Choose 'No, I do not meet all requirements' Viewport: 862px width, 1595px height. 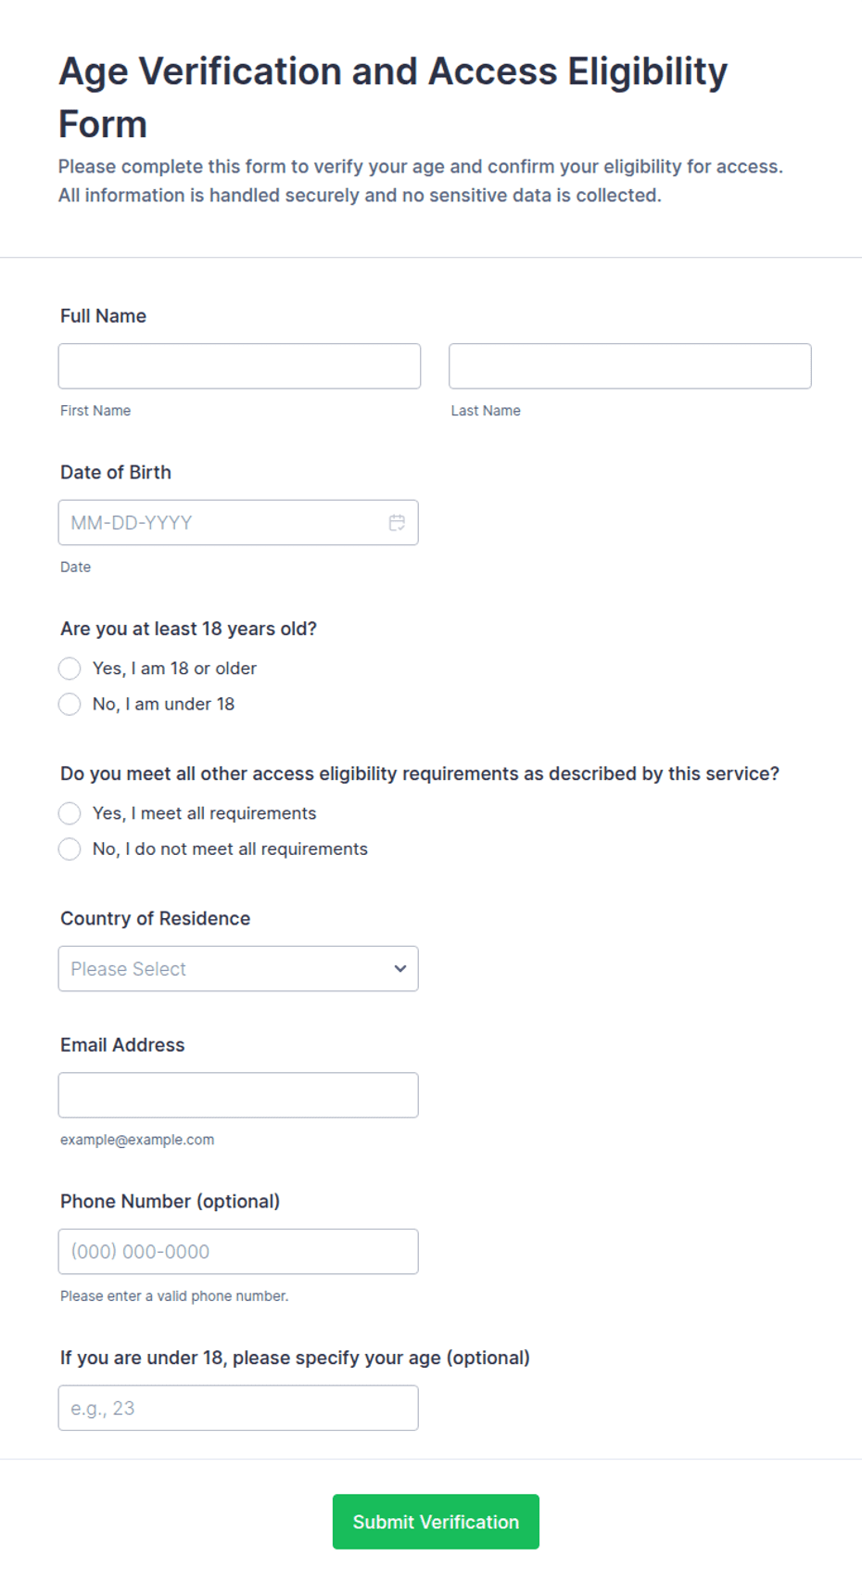70,849
